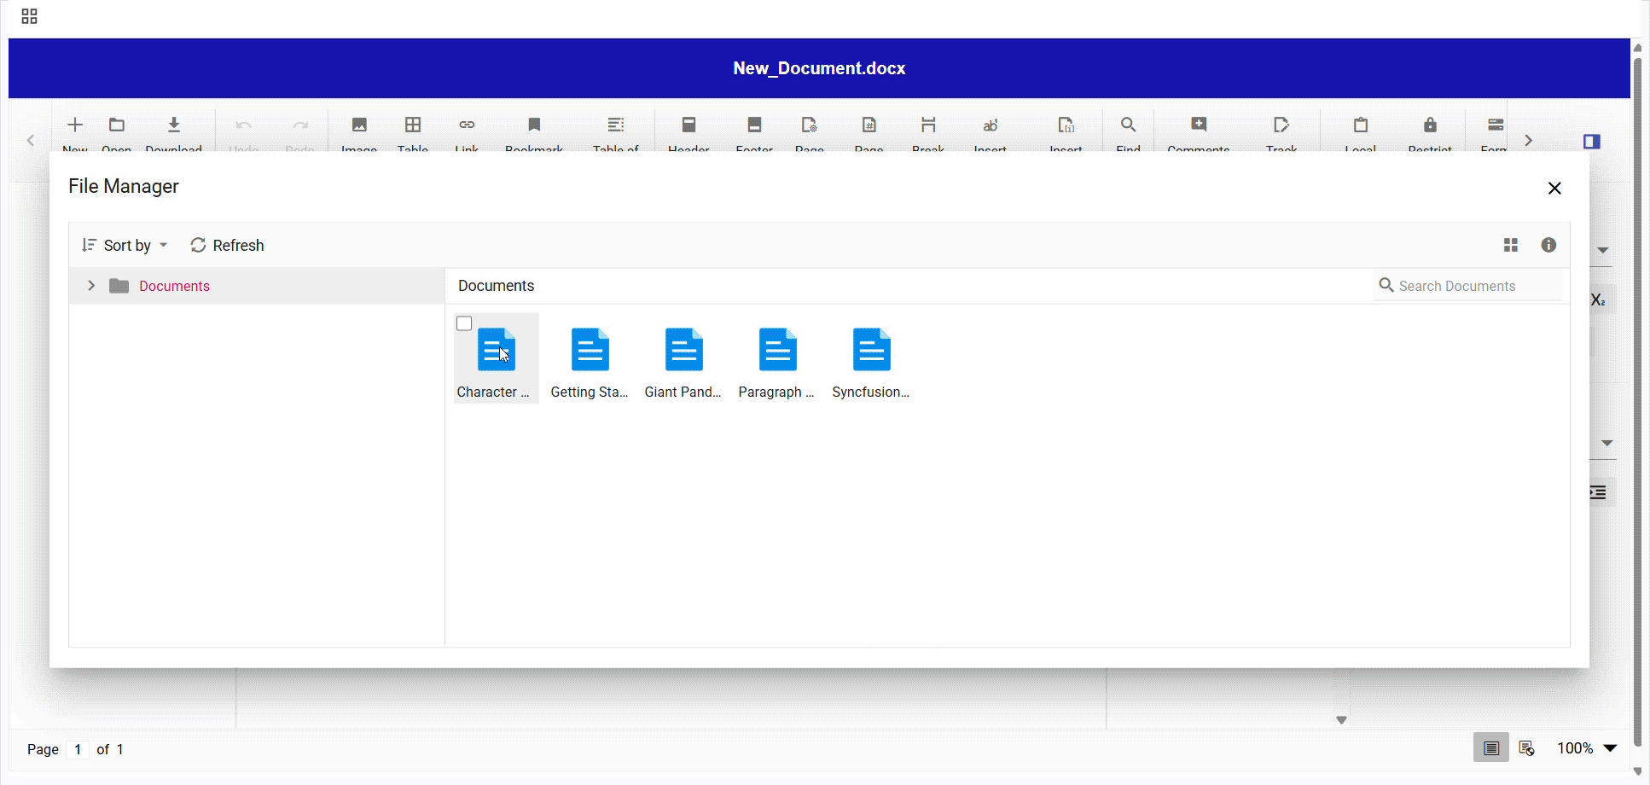The height and width of the screenshot is (785, 1650).
Task: Insert a Table from the toolbar
Action: 413,132
